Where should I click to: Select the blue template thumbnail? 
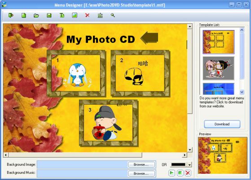click(219, 89)
